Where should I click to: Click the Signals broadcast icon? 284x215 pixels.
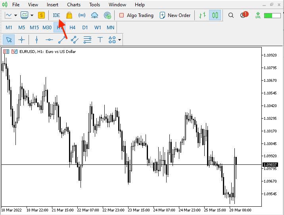coord(82,15)
